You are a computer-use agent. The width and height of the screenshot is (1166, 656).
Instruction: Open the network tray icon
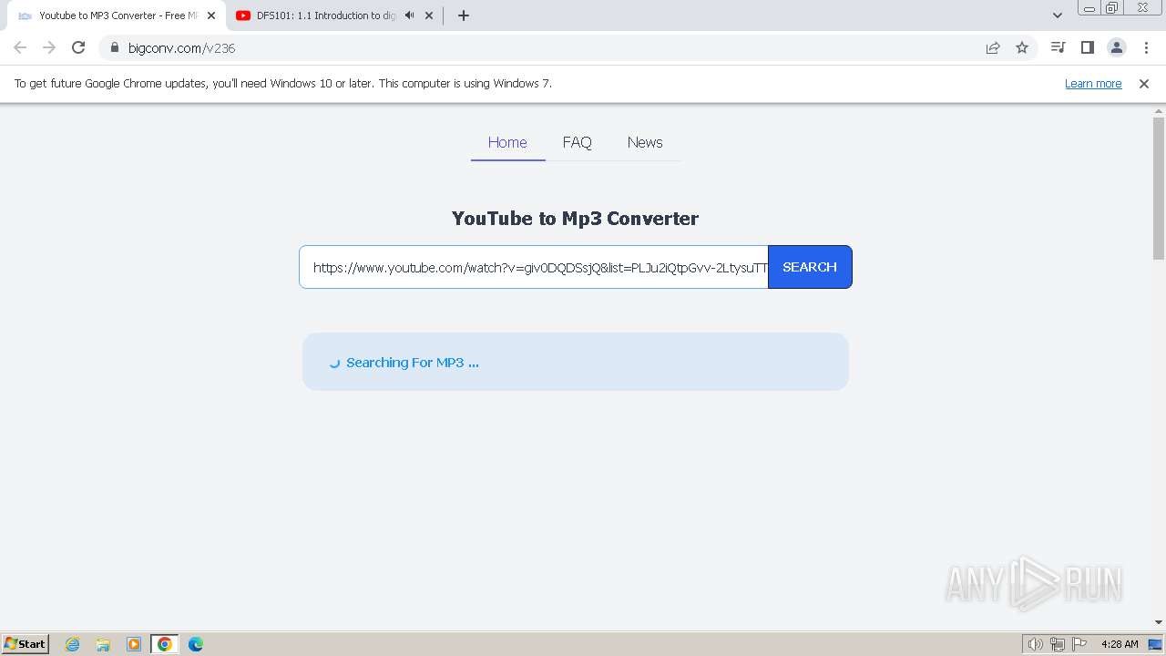coord(1058,644)
